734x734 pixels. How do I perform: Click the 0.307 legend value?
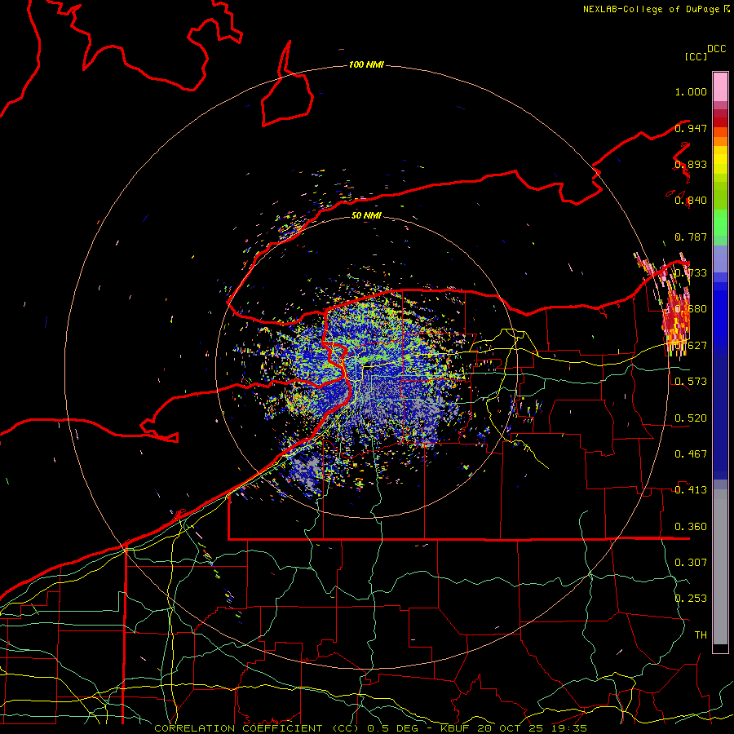pos(691,562)
